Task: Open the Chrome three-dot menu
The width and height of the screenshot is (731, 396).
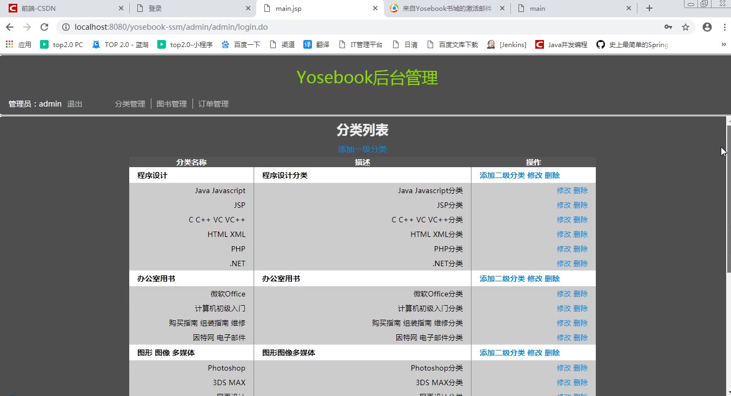Action: [x=723, y=27]
